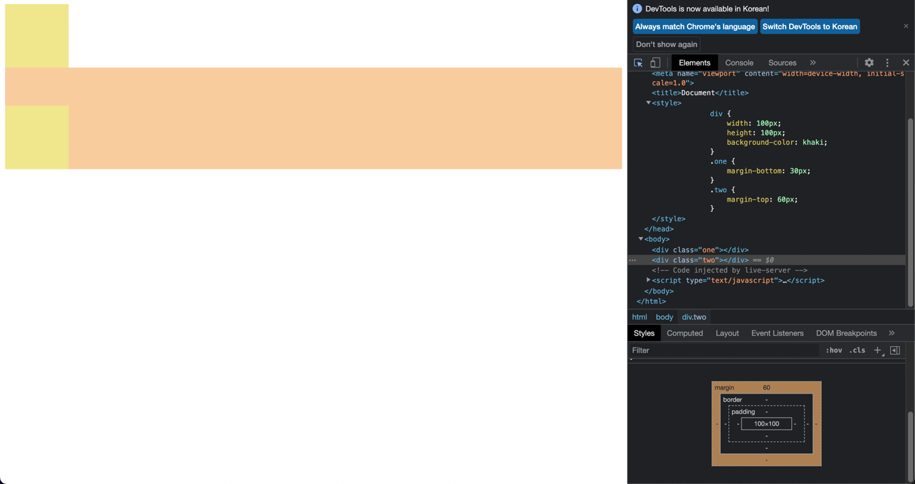Image resolution: width=915 pixels, height=484 pixels.
Task: Collapse the style tag node
Action: (648, 103)
